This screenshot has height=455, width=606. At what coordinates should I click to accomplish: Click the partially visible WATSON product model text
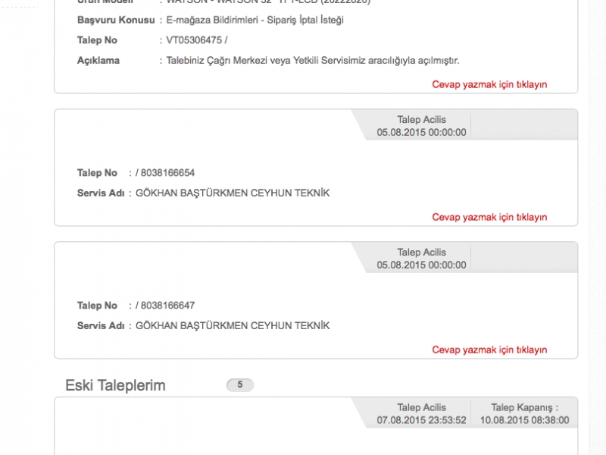(268, 2)
